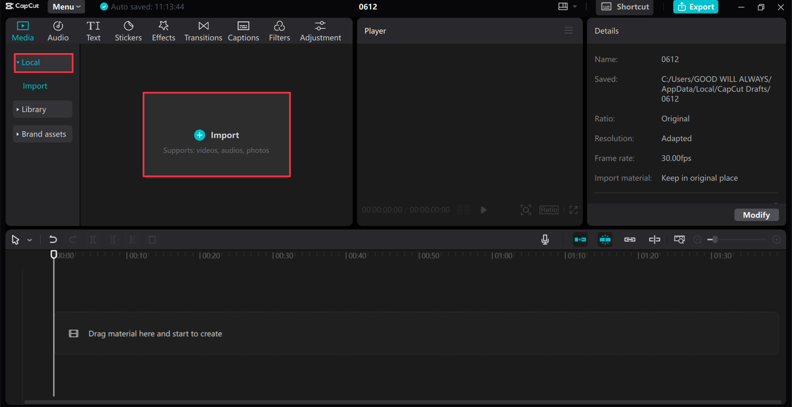Screen dimensions: 792x407
Task: Click the project title 0612
Action: point(368,7)
